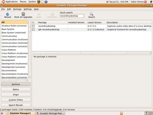Open the Settings menu

(28, 9)
